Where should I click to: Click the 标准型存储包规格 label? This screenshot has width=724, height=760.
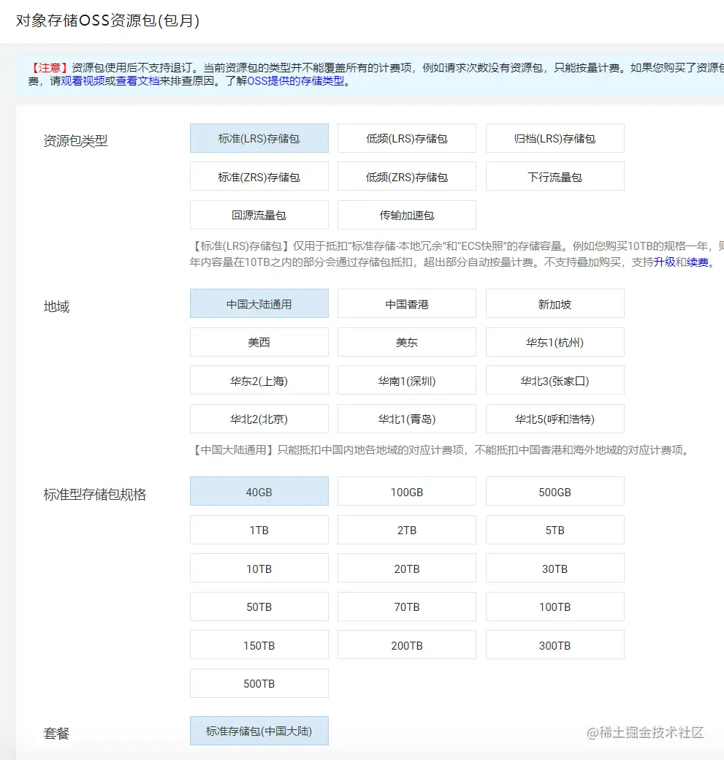(x=94, y=495)
